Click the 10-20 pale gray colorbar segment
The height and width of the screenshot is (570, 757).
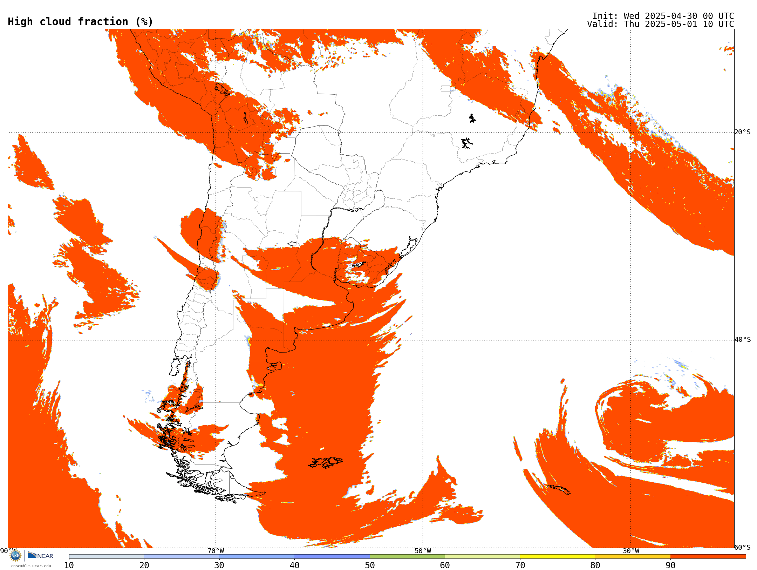(x=107, y=557)
